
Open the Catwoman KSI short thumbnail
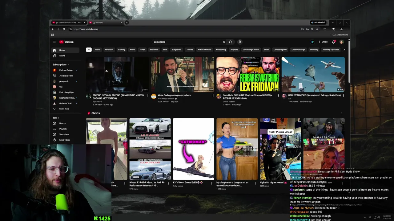click(194, 149)
